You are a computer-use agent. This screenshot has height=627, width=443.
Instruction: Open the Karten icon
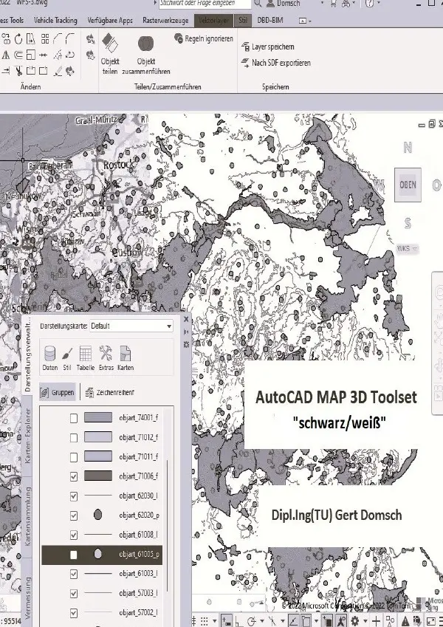(x=126, y=358)
